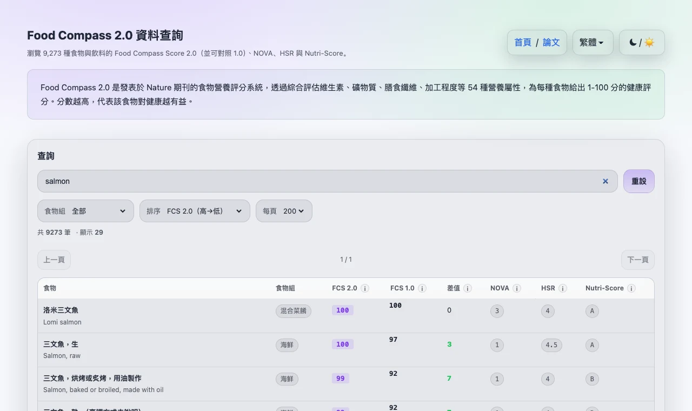Image resolution: width=692 pixels, height=411 pixels.
Task: Open the 食物組 food group dropdown
Action: (85, 211)
